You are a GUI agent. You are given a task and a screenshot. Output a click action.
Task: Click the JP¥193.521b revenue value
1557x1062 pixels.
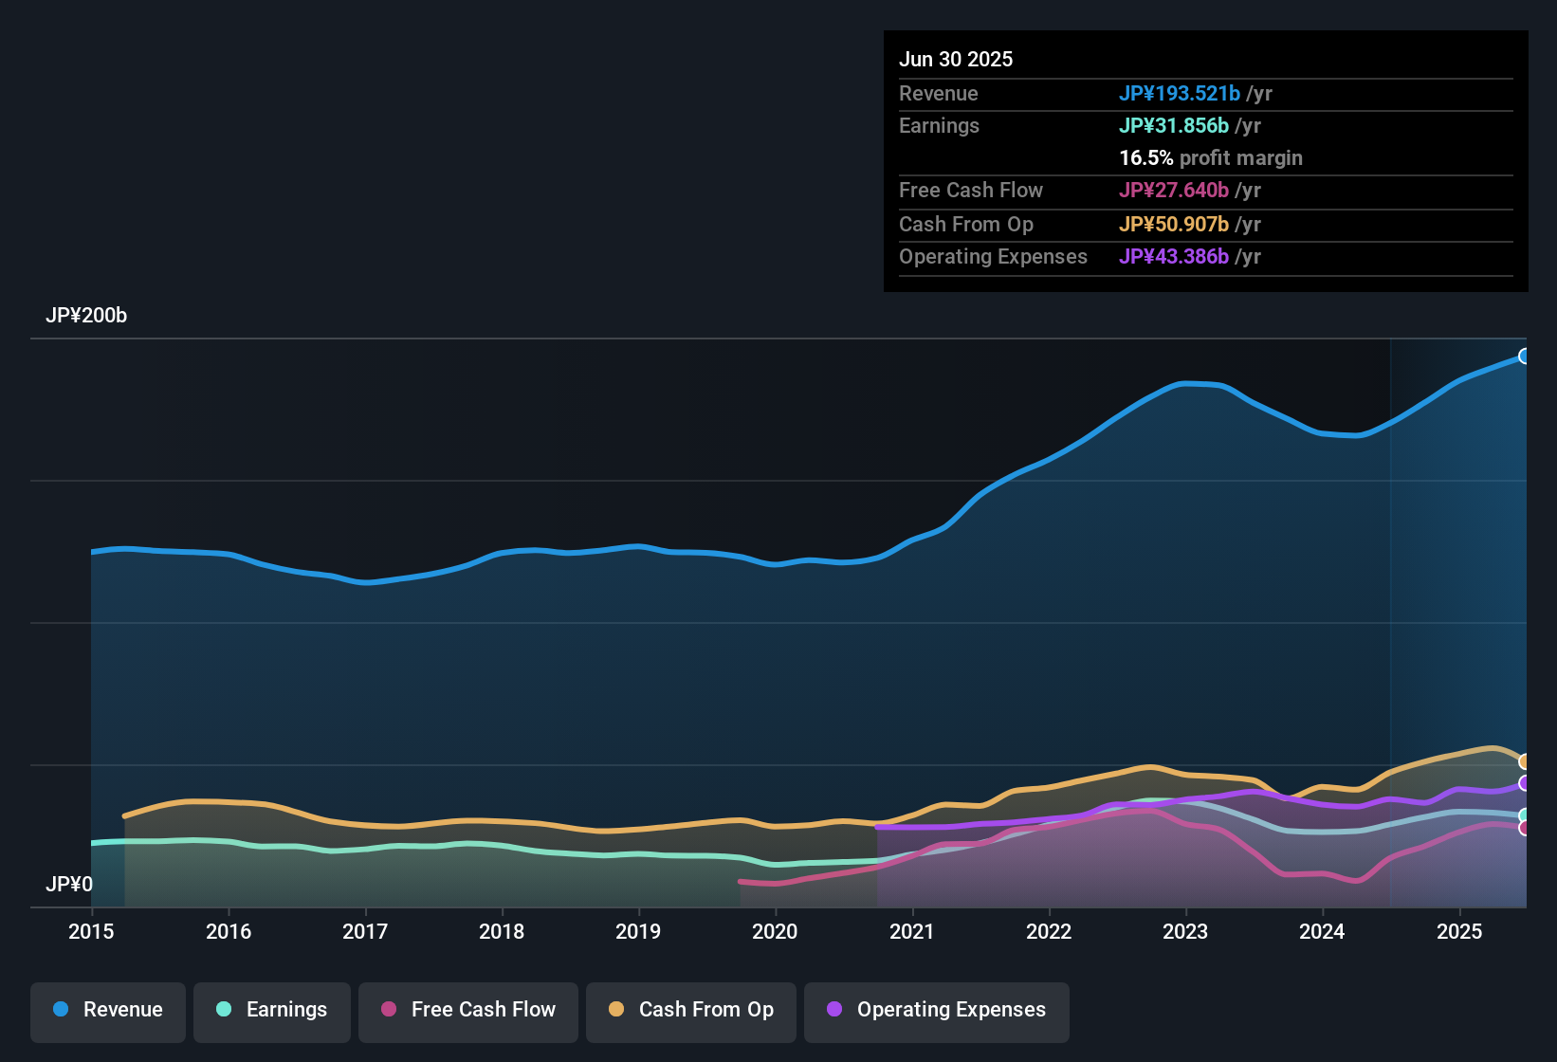(x=1181, y=94)
